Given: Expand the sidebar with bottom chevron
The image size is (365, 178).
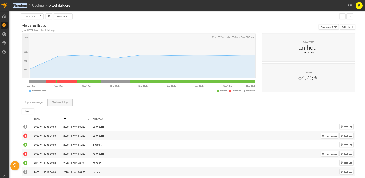Looking at the screenshot, I should point(4,176).
